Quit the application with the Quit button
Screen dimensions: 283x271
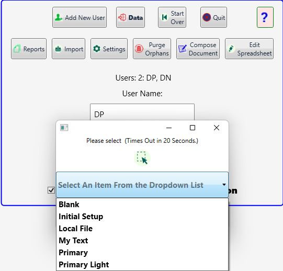[213, 17]
